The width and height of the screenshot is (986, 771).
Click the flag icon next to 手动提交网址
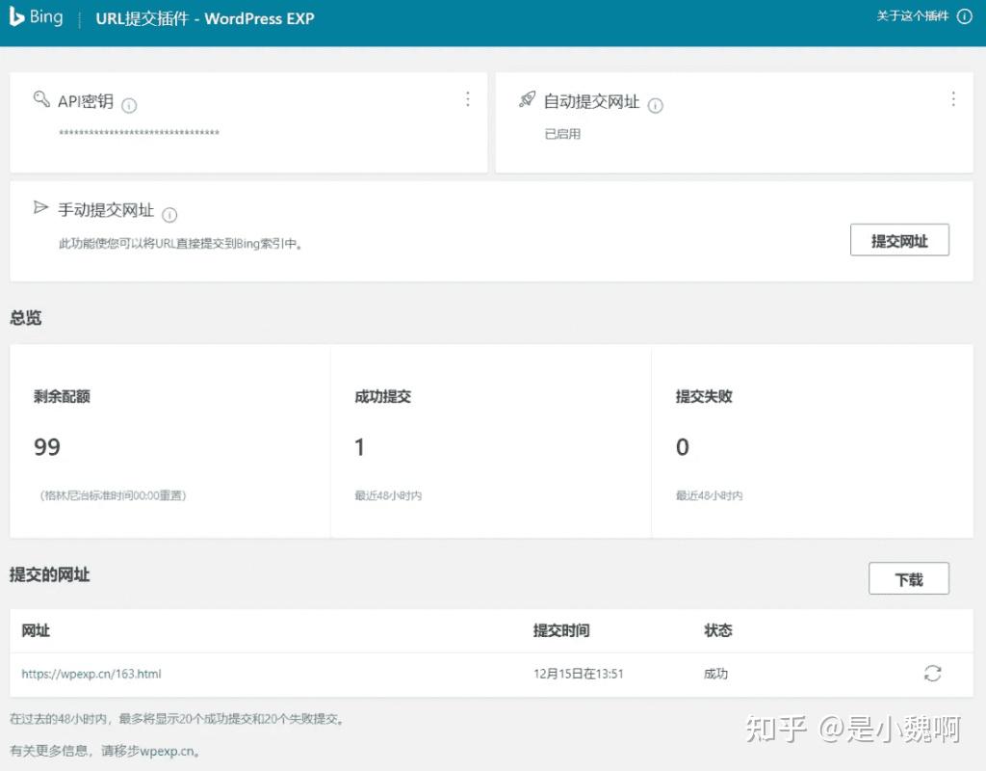pyautogui.click(x=40, y=206)
